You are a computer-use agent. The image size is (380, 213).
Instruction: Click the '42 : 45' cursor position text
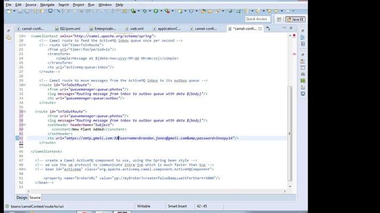pyautogui.click(x=202, y=206)
